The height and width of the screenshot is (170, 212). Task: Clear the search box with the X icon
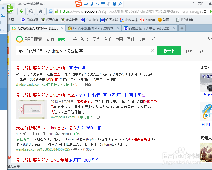click(153, 51)
